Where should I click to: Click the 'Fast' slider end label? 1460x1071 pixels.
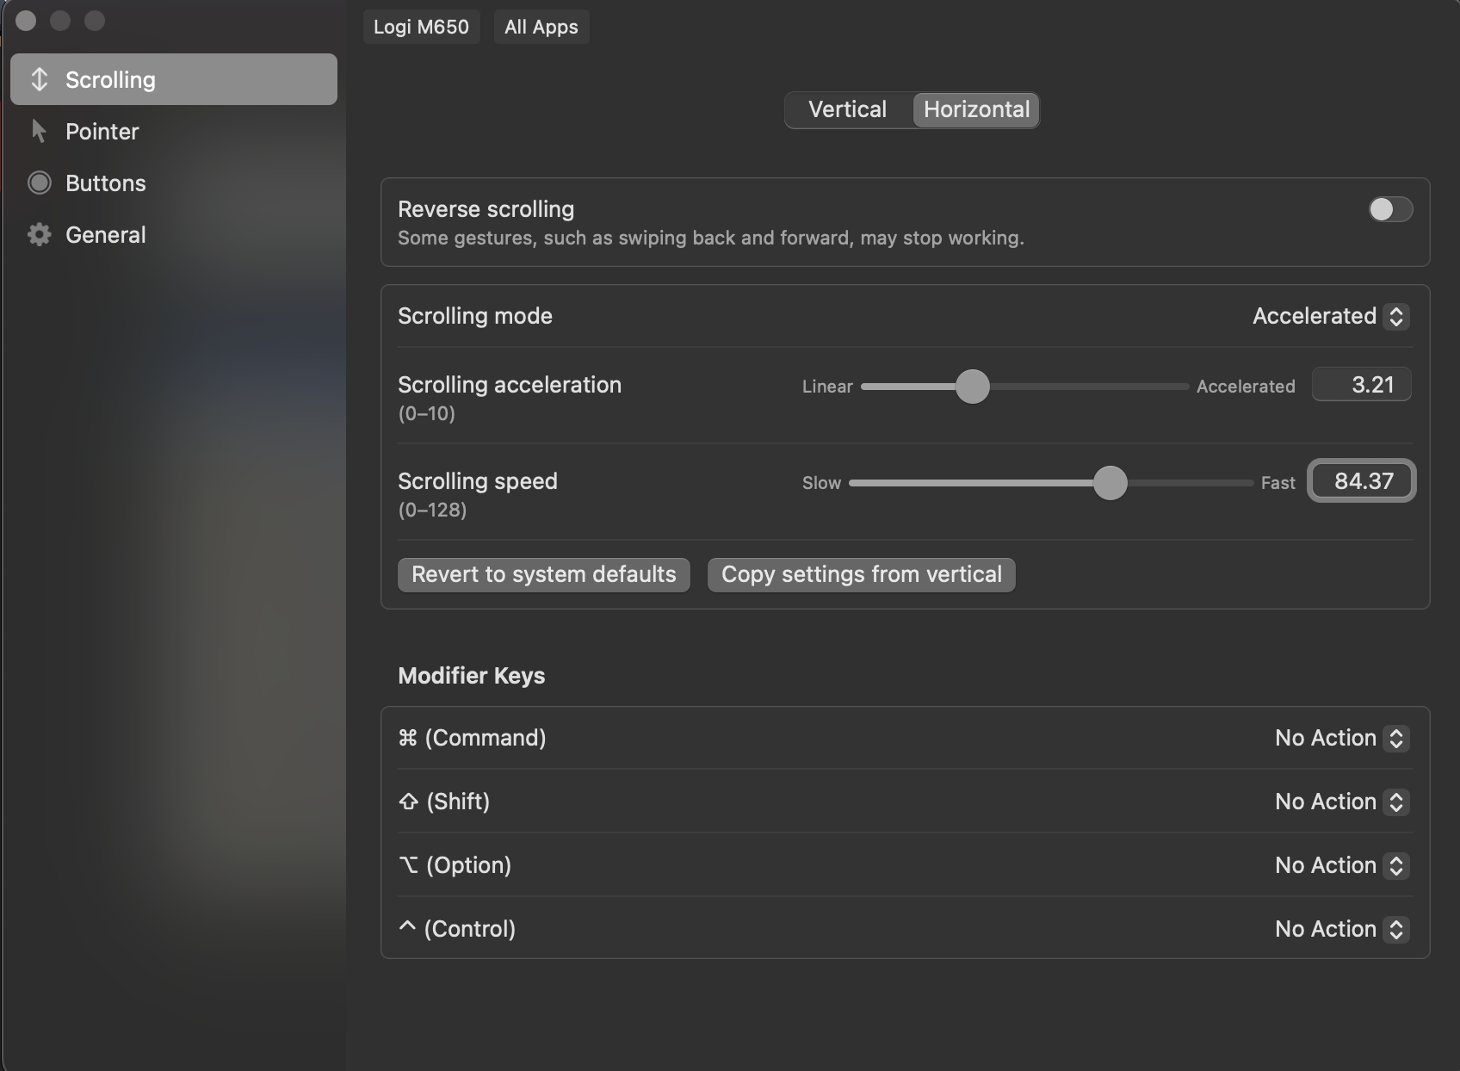pos(1277,483)
